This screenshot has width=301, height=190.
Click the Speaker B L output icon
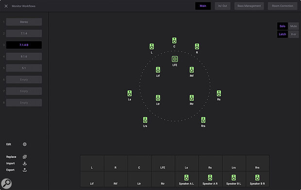[x=234, y=177]
